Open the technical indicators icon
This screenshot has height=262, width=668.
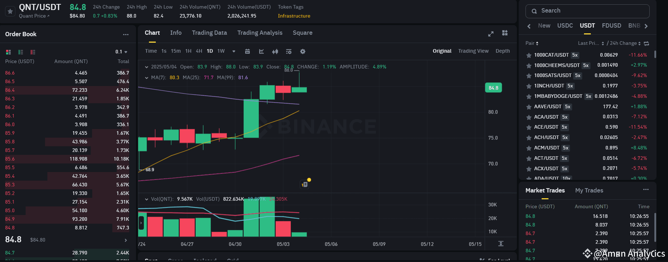pyautogui.click(x=261, y=51)
